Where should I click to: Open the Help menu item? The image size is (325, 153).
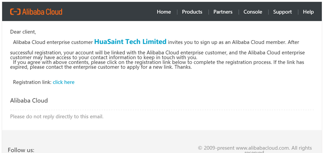308,12
